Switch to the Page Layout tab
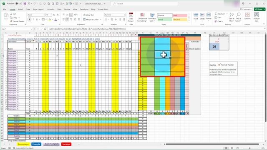The width and height of the screenshot is (267, 150). 38,9
